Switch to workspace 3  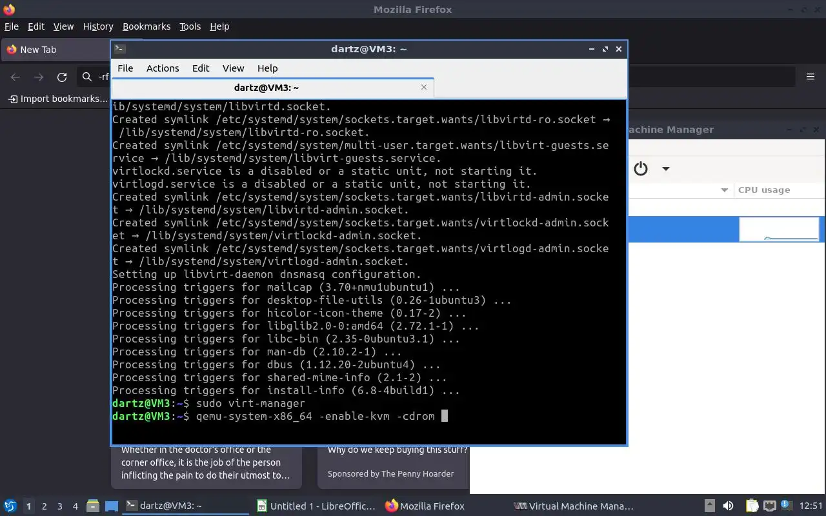pyautogui.click(x=60, y=506)
